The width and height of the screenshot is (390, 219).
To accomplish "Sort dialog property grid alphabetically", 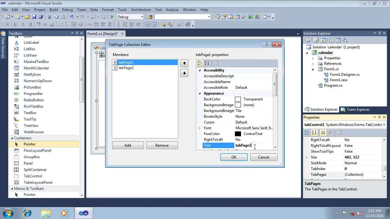I will 207,63.
